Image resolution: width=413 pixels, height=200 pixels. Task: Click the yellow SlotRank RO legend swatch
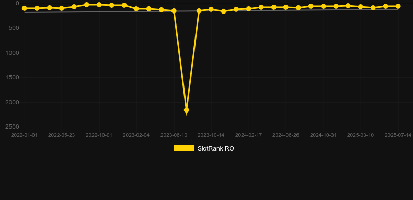pos(184,148)
